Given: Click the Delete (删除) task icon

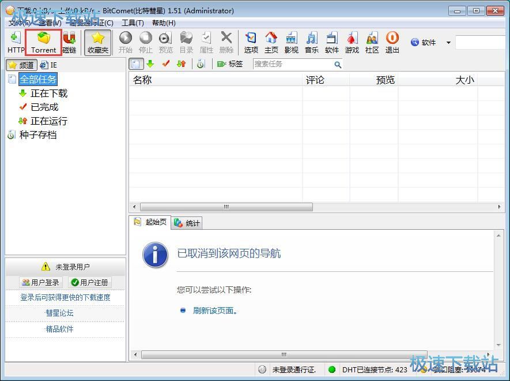Looking at the screenshot, I should [226, 42].
